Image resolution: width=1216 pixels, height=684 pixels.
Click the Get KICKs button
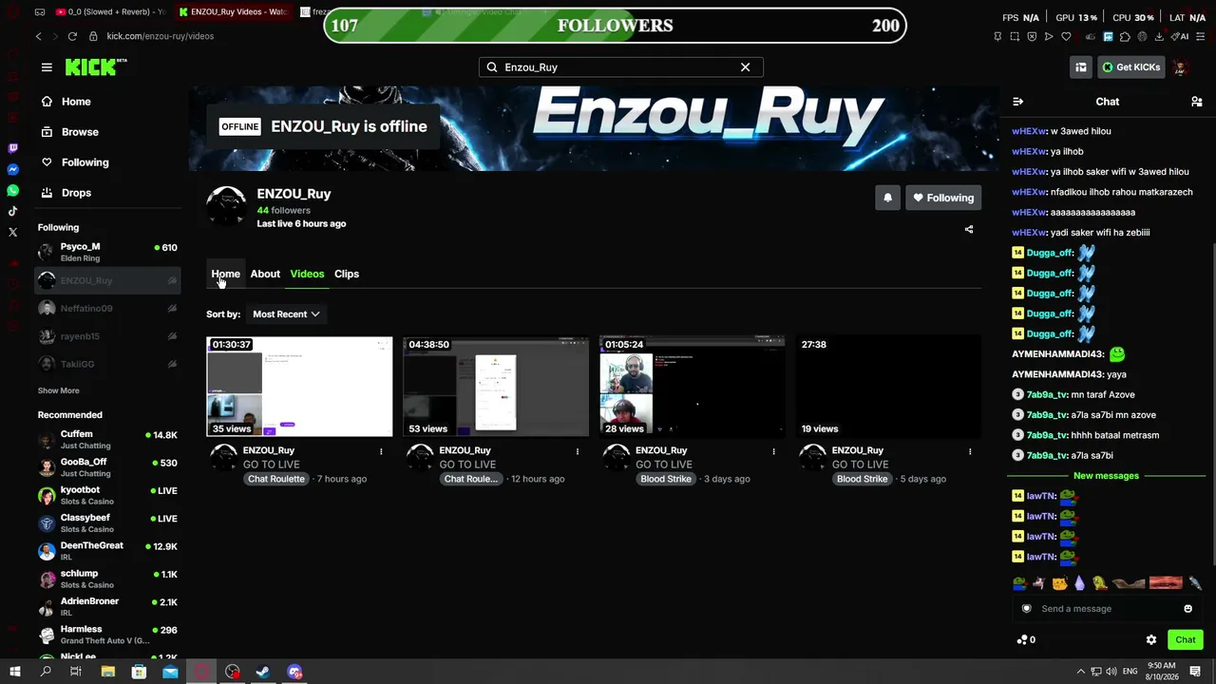pyautogui.click(x=1130, y=67)
